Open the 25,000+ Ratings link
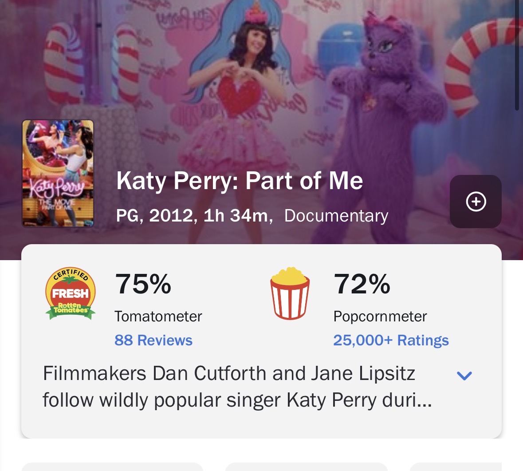 click(x=391, y=340)
